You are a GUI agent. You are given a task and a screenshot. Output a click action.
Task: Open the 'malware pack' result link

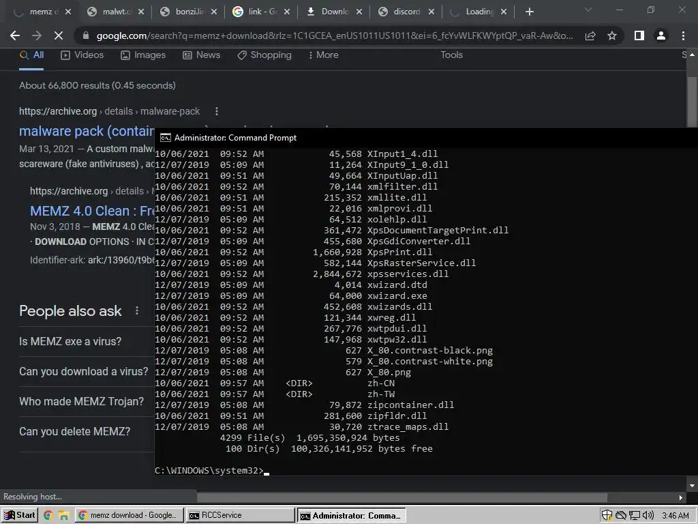point(87,131)
